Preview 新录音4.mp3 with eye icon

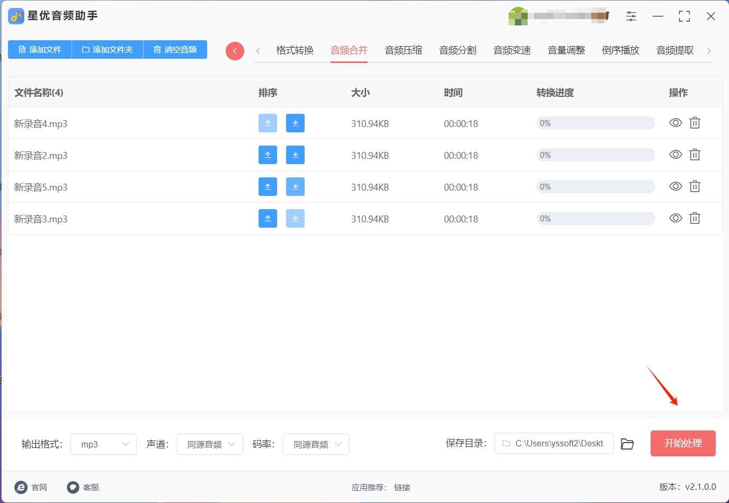(x=675, y=123)
